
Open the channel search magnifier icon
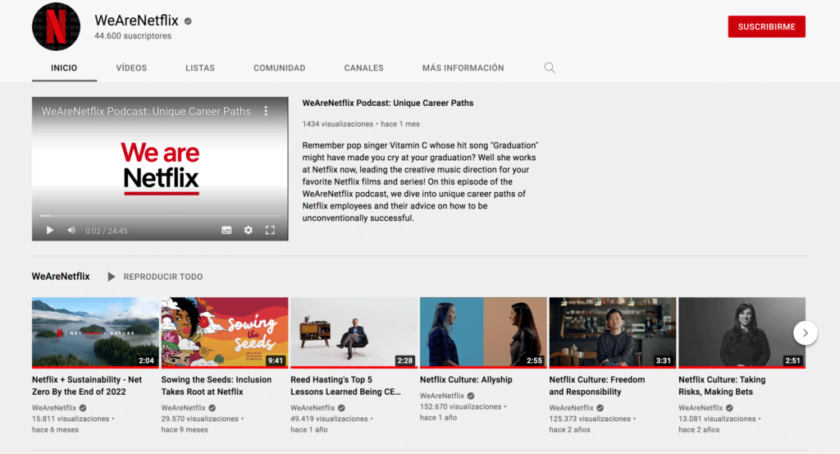(550, 68)
